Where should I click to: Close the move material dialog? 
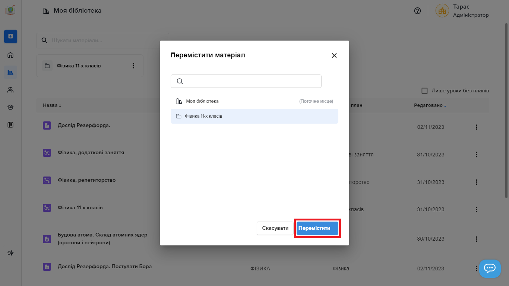pyautogui.click(x=334, y=55)
